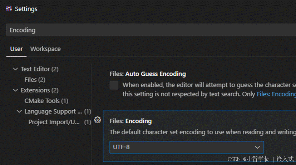Select the User settings tab

[16, 49]
